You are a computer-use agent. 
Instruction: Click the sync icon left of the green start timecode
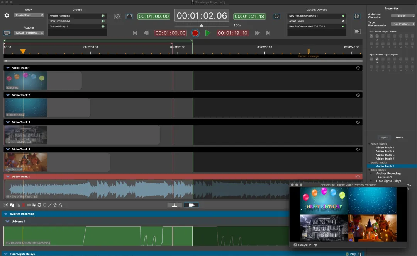[117, 16]
